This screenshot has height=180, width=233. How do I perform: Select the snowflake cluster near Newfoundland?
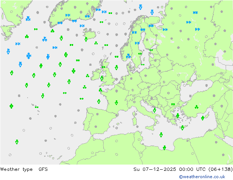[28, 19]
